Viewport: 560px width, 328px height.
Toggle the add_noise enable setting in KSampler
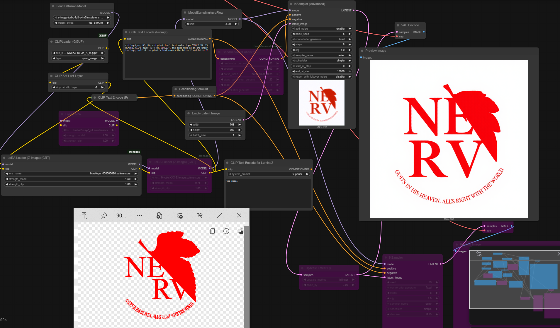322,29
